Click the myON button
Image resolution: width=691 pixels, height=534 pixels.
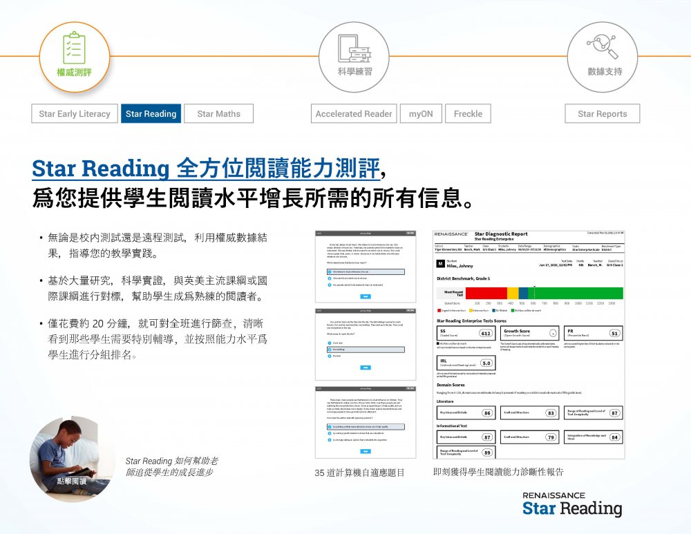coord(421,114)
